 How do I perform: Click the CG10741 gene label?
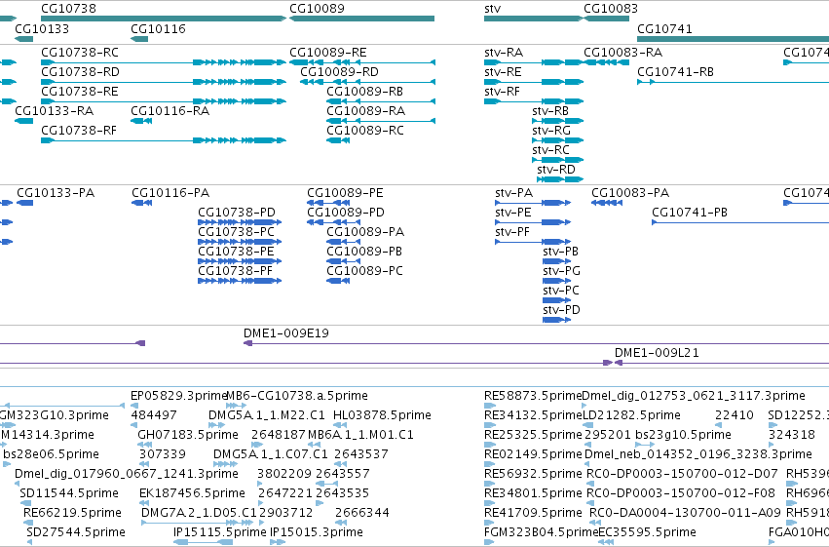[664, 28]
